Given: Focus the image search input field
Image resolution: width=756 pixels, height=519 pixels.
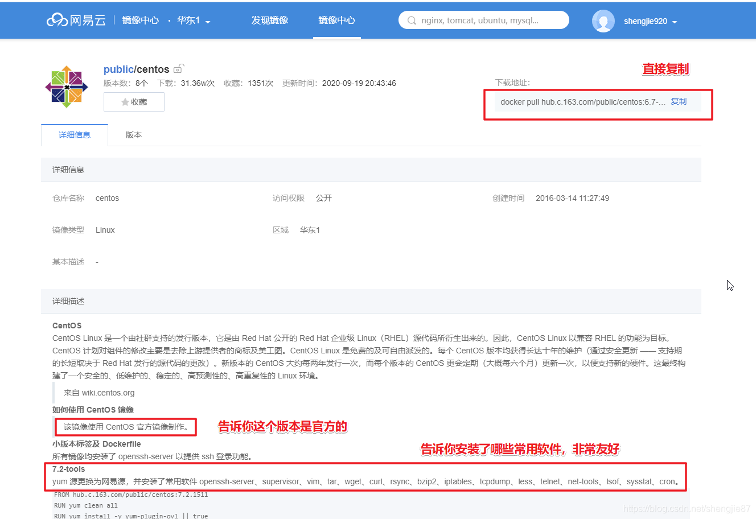Looking at the screenshot, I should 484,20.
